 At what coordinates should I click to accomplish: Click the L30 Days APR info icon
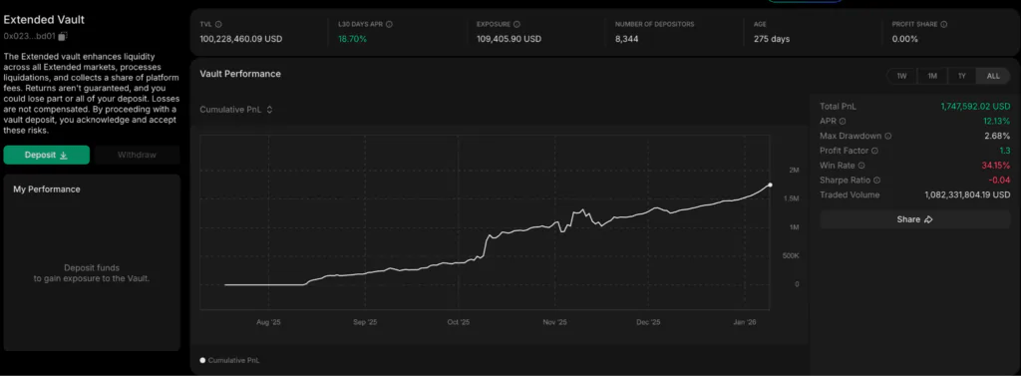coord(389,24)
